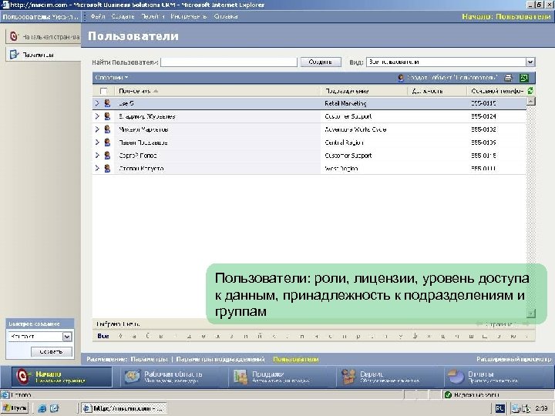Image resolution: width=555 pixels, height=416 pixels.
Task: Expand the Павел row arrow
Action: (97, 143)
